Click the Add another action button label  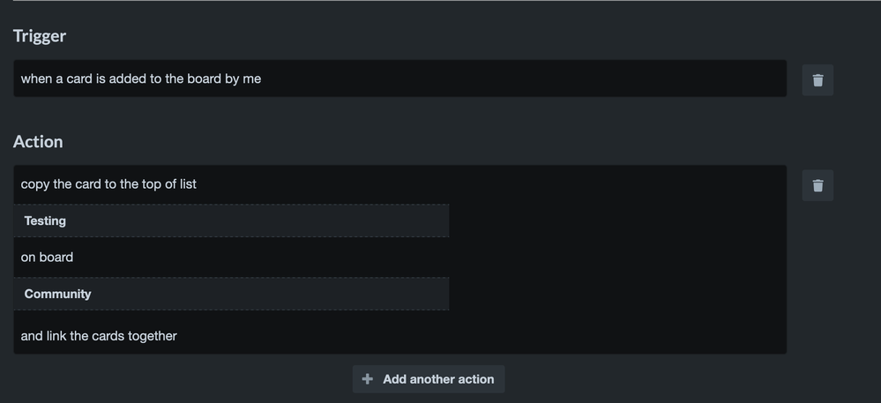tap(438, 379)
